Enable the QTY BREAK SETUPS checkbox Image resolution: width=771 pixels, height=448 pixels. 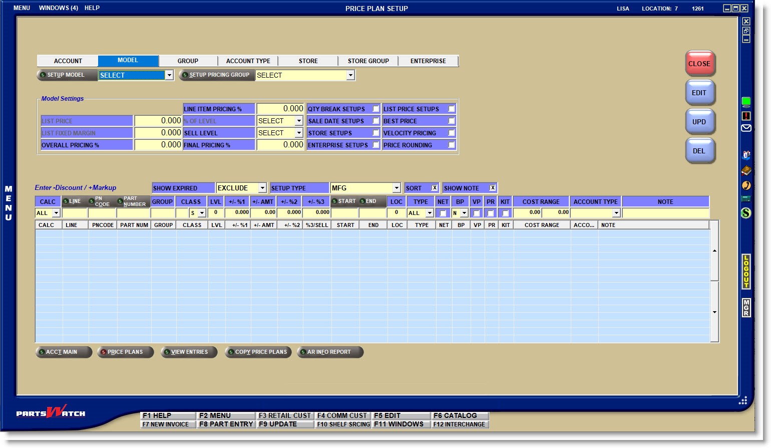(x=376, y=109)
